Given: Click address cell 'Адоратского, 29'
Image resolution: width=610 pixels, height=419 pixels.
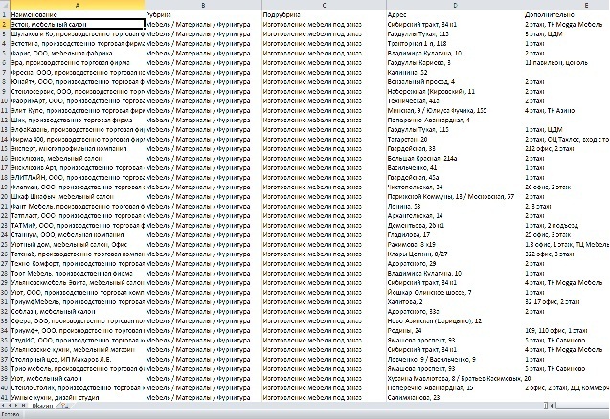Looking at the screenshot, I should click(x=455, y=263).
